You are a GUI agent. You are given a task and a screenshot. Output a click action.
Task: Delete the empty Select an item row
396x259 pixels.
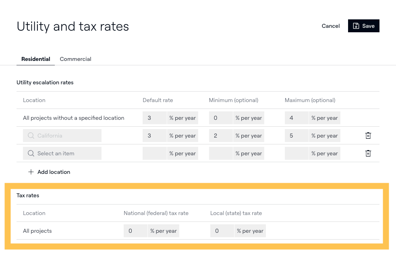pyautogui.click(x=368, y=153)
